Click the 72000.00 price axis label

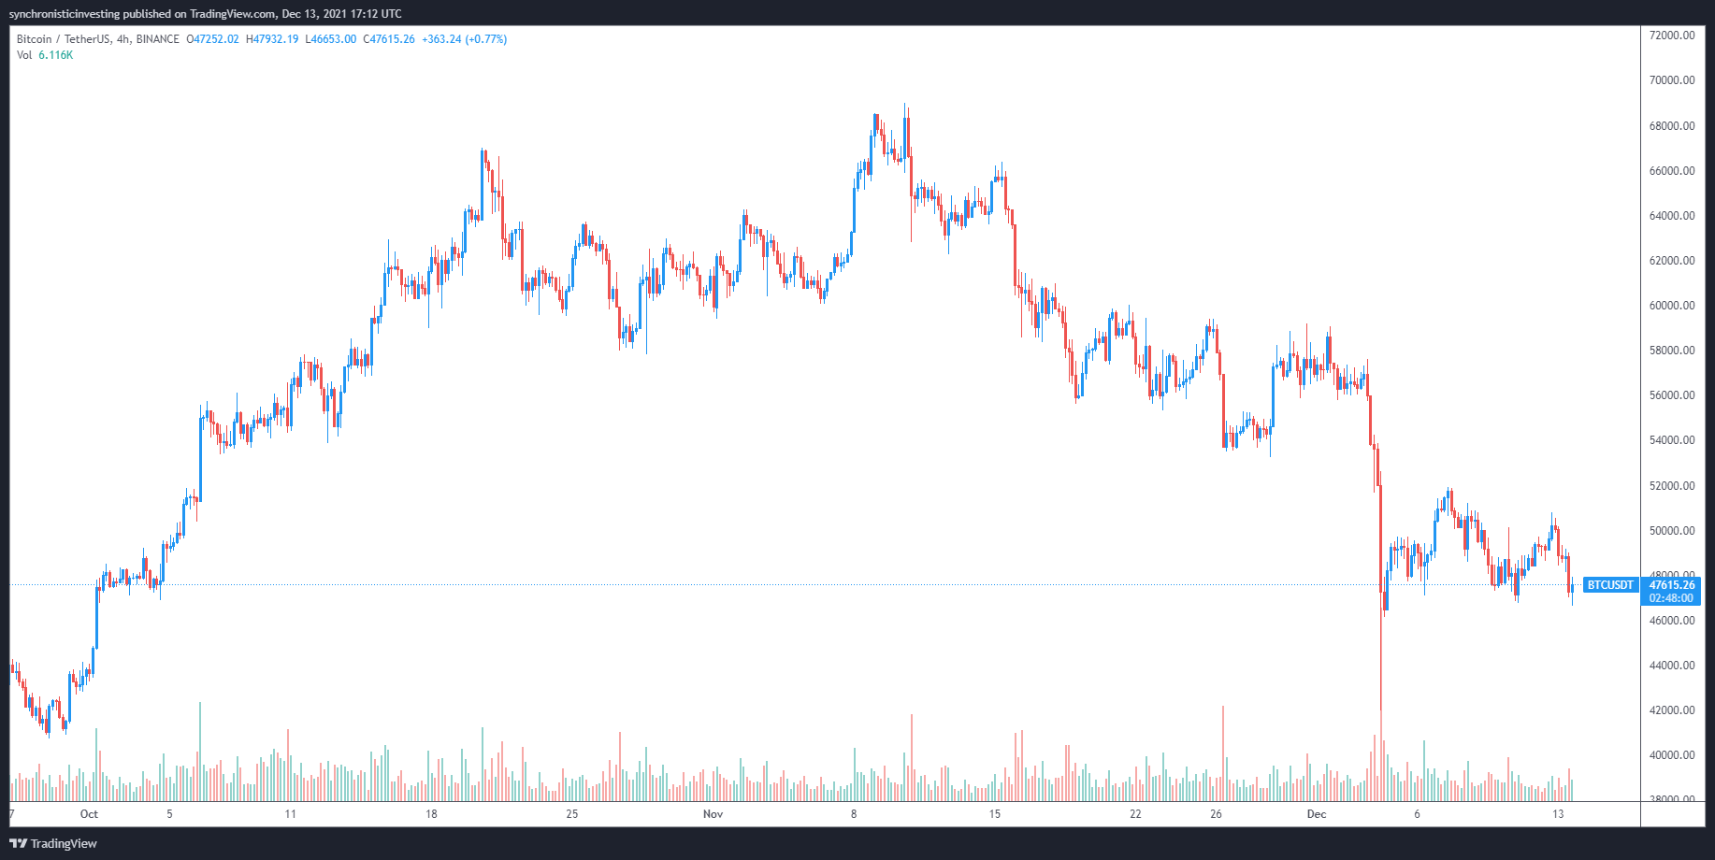tap(1672, 36)
